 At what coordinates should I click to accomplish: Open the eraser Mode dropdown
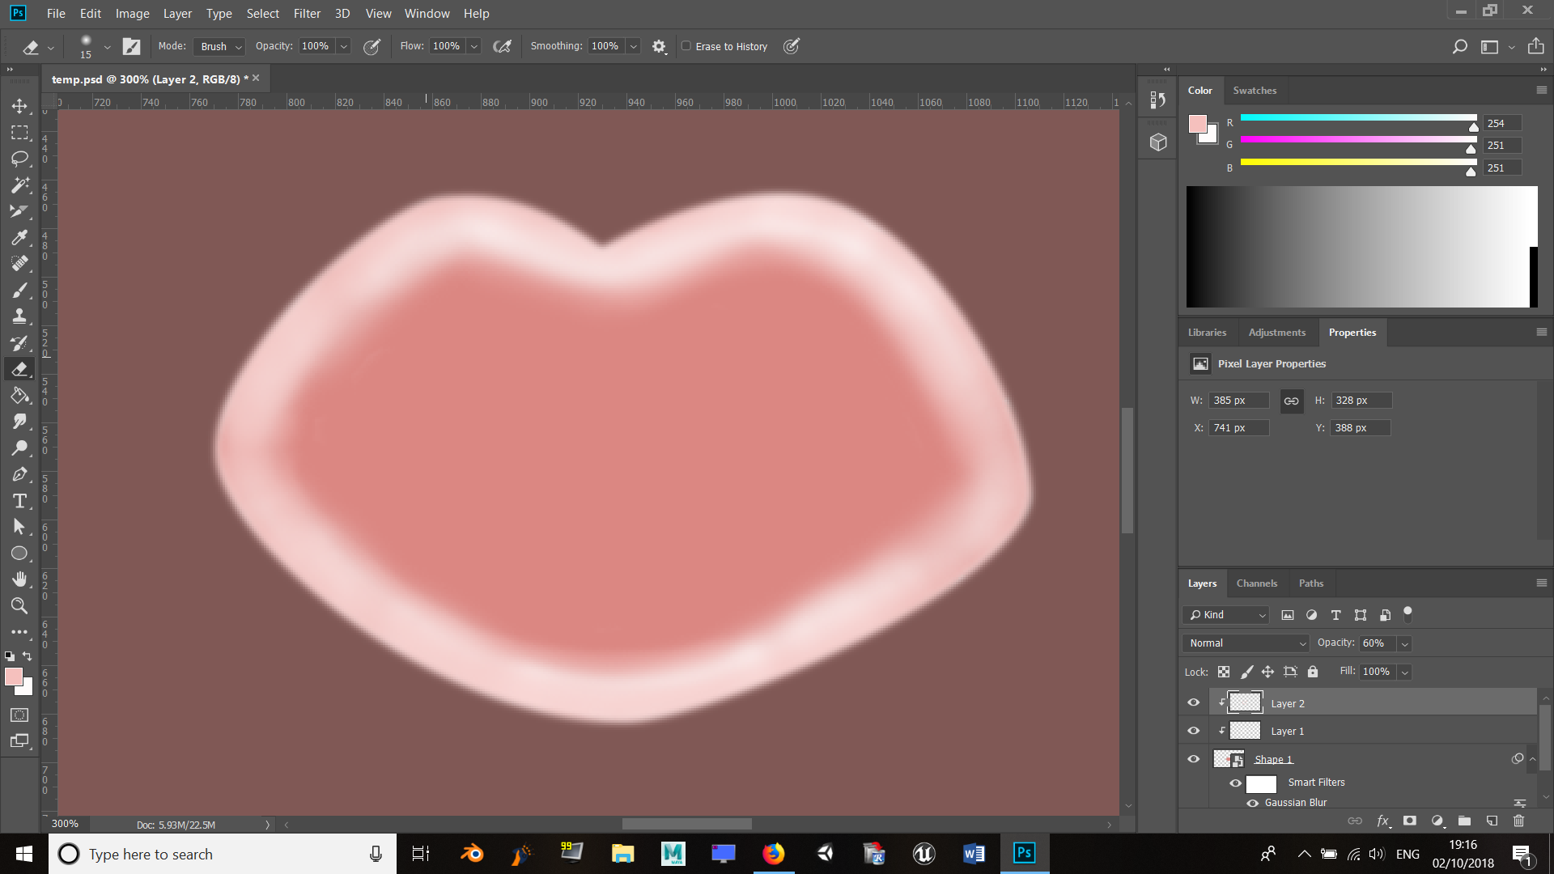coord(219,46)
